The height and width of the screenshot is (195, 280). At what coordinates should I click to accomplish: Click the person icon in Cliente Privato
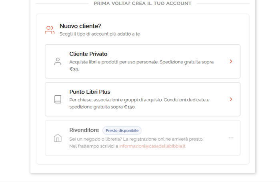[58, 61]
